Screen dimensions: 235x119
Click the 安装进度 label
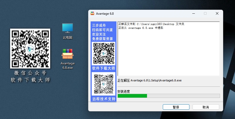[x=124, y=91]
